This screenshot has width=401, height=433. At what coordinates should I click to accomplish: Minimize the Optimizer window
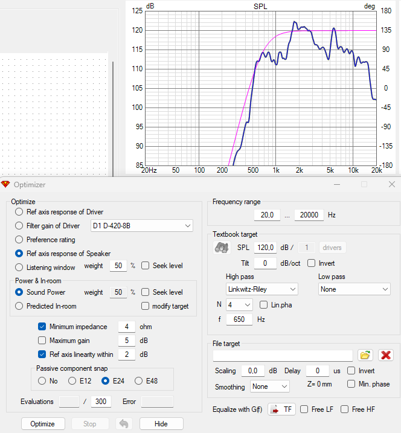point(336,184)
